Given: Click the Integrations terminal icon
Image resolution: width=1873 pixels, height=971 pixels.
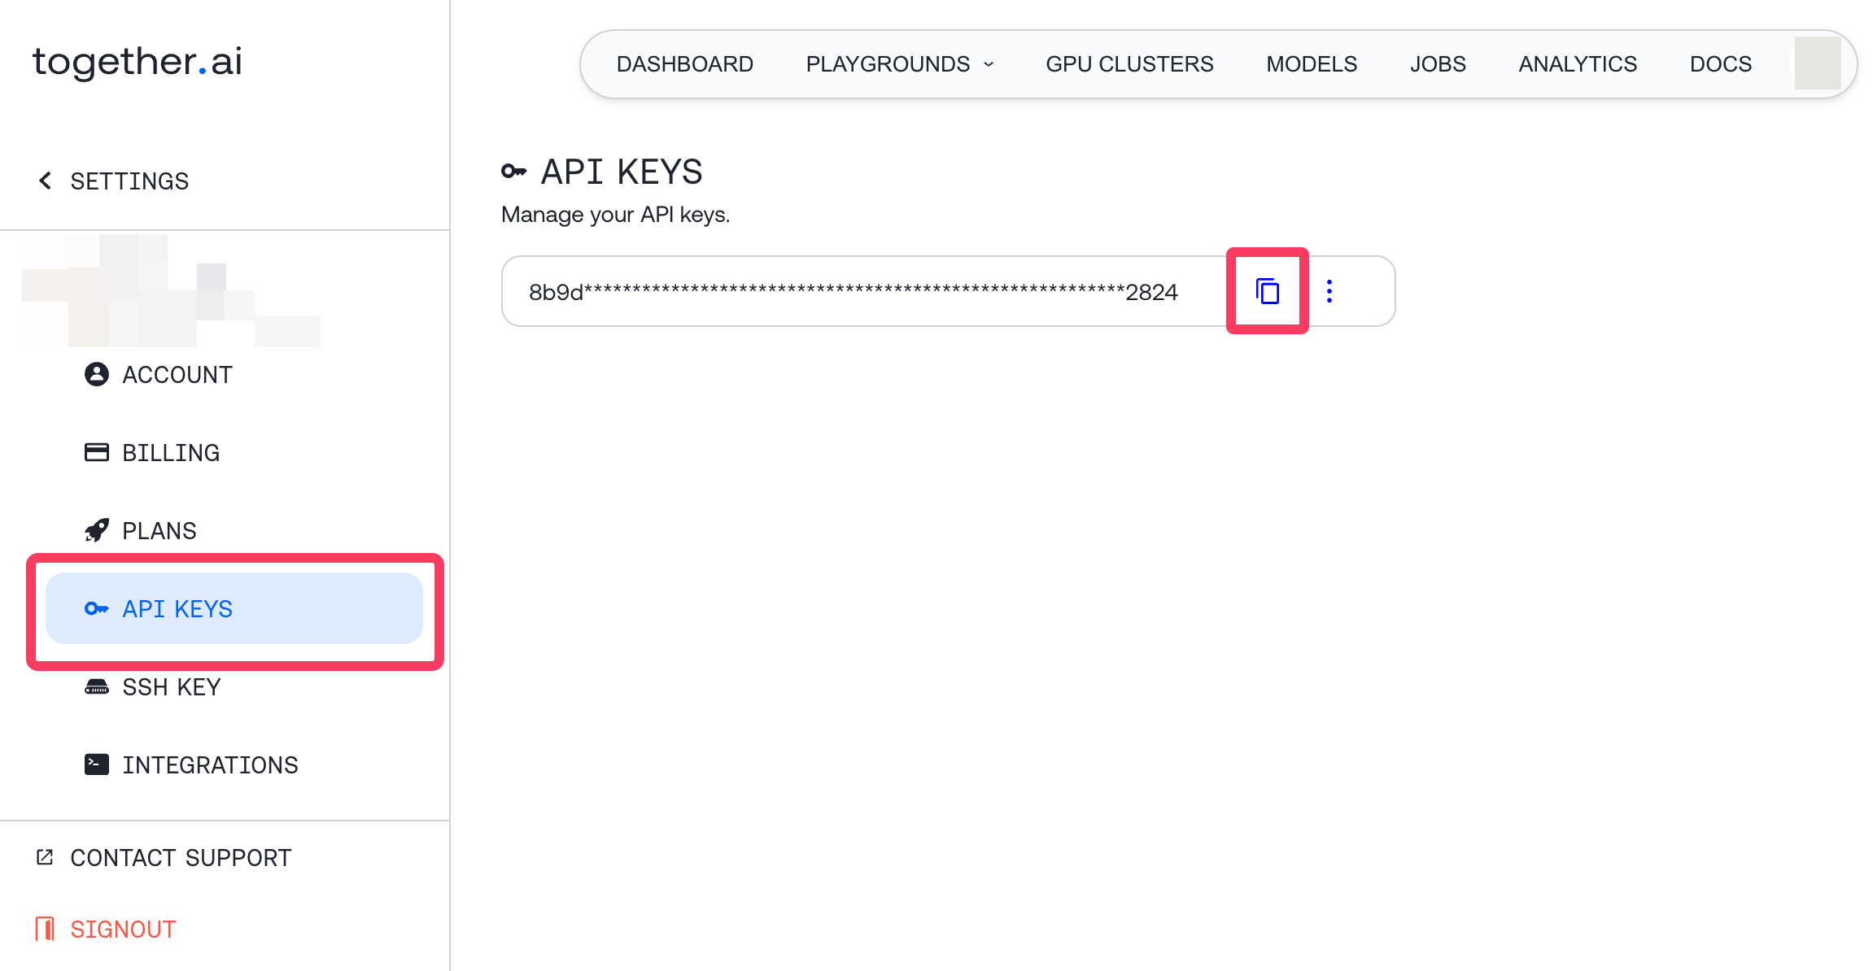Looking at the screenshot, I should (x=97, y=764).
